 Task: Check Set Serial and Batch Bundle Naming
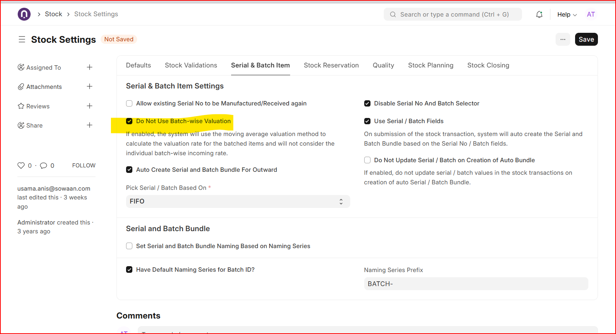[129, 246]
